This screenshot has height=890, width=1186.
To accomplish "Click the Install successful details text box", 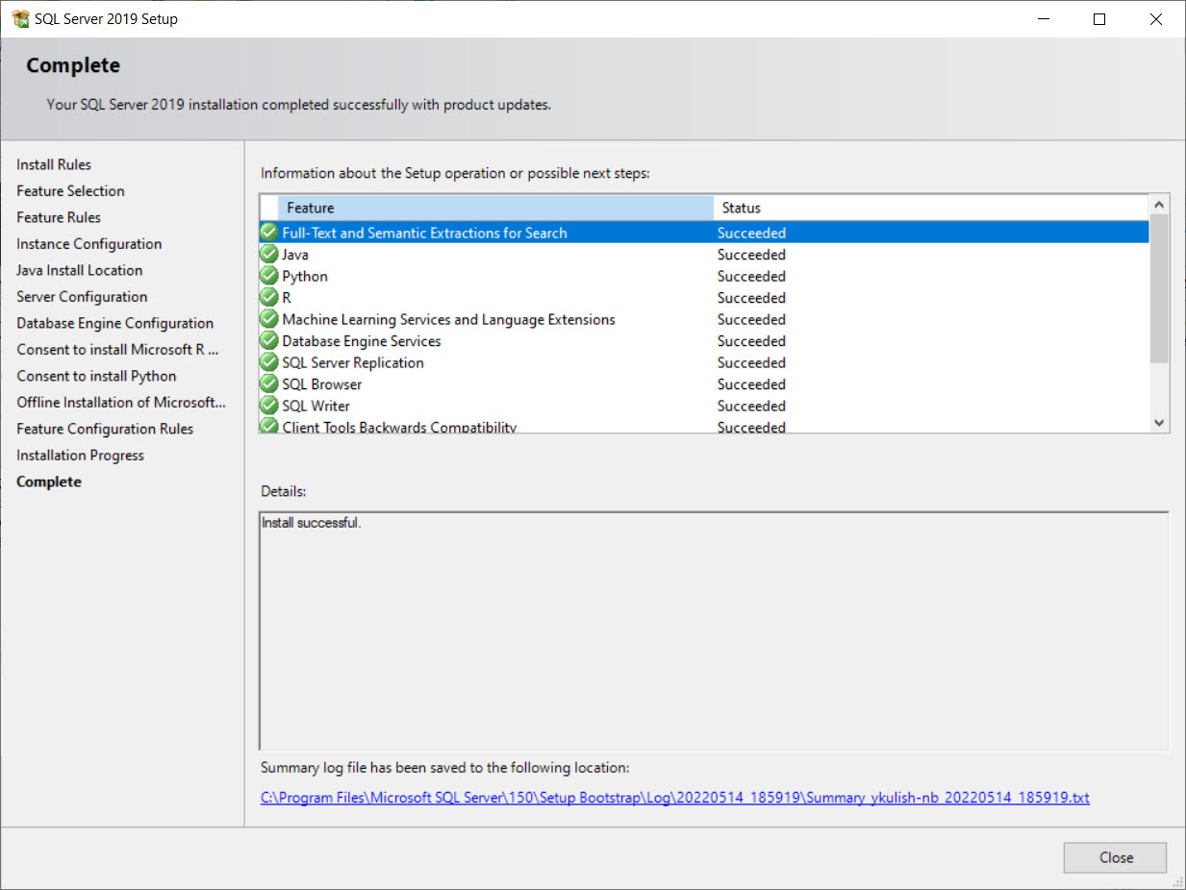I will point(714,630).
